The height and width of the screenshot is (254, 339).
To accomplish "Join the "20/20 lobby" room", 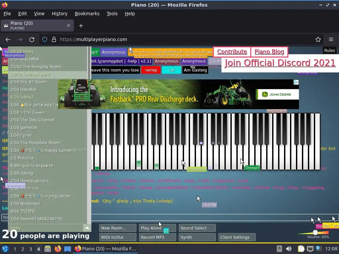I will [x=48, y=51].
